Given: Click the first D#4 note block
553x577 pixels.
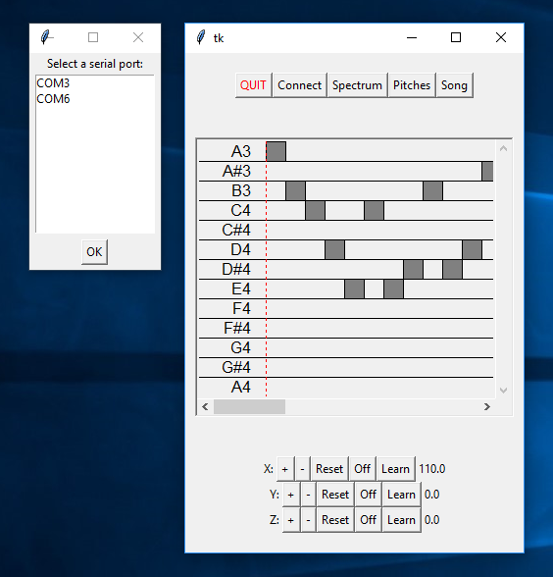Looking at the screenshot, I should coord(414,269).
